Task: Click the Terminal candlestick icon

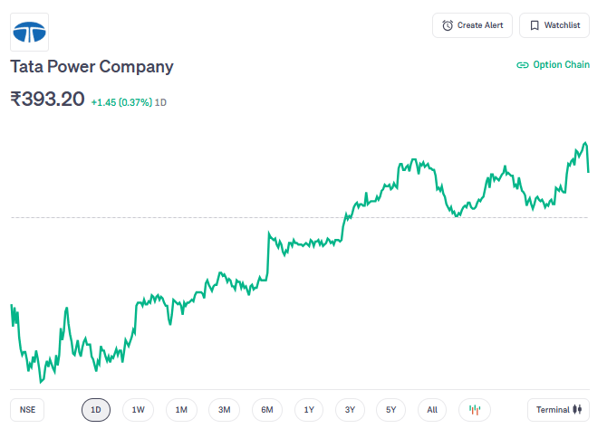Action: [579, 410]
